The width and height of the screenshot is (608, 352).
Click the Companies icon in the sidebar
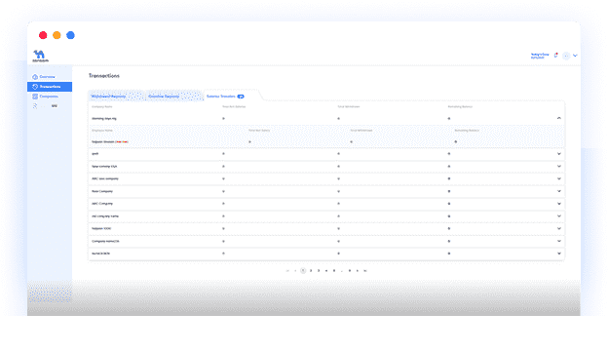(35, 97)
